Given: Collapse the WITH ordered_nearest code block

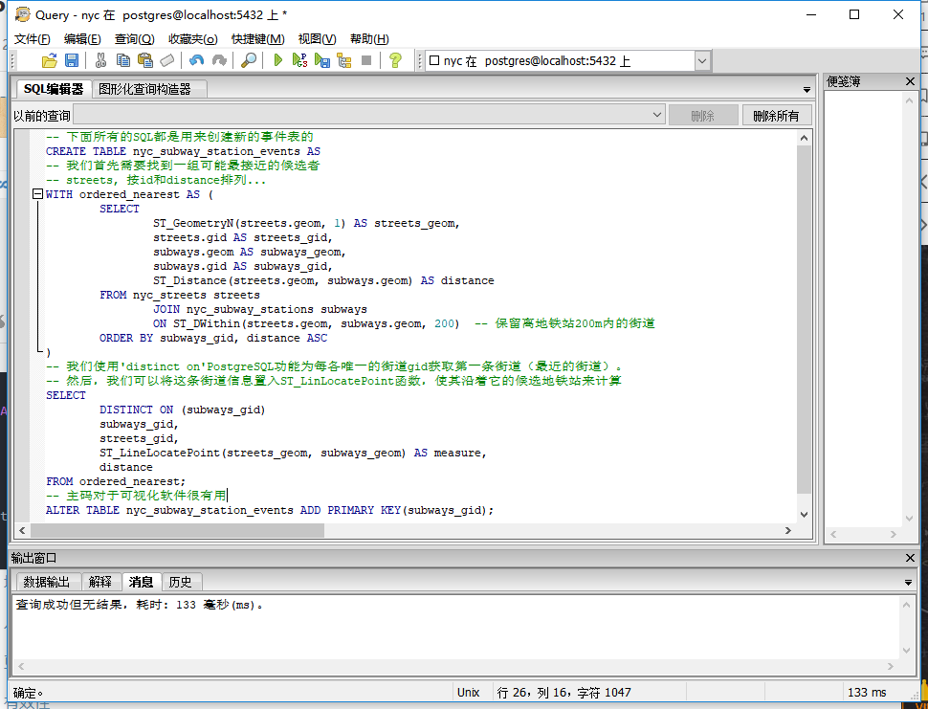Looking at the screenshot, I should point(37,193).
